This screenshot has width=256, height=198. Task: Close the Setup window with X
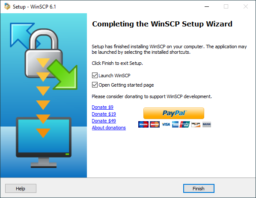click(246, 7)
